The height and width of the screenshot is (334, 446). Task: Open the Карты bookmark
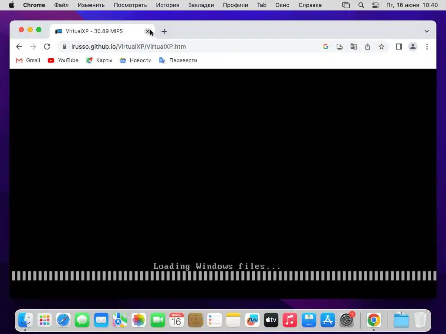point(99,60)
